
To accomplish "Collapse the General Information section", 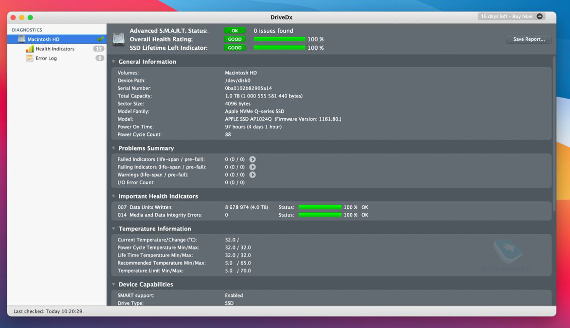I will [113, 62].
